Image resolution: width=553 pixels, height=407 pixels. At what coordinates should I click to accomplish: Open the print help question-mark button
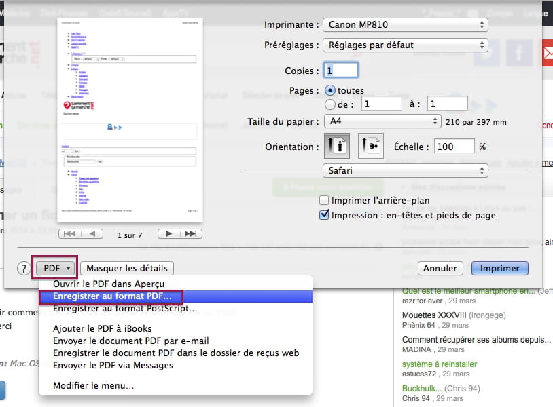24,269
